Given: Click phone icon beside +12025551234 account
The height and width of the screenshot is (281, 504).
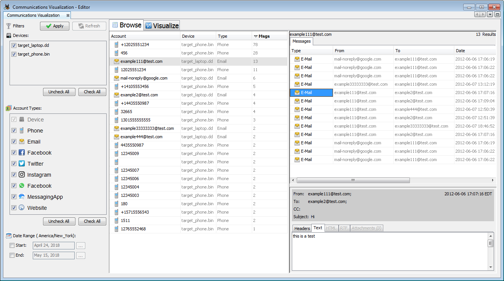Looking at the screenshot, I should [117, 45].
